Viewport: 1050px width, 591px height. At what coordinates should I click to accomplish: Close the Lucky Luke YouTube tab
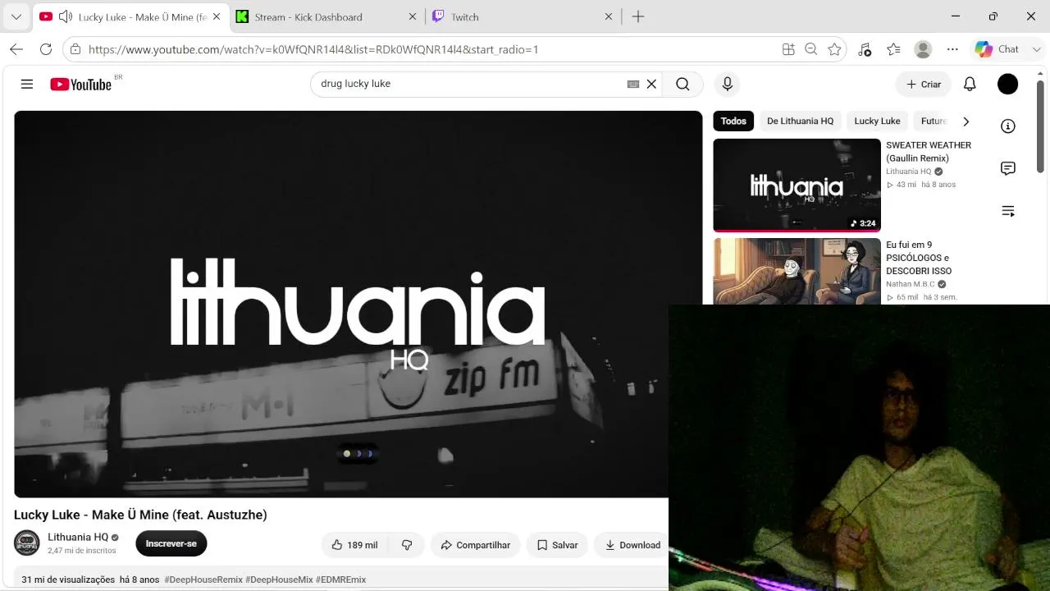(x=217, y=16)
